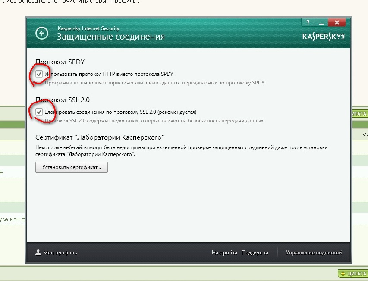This screenshot has width=368, height=281.
Task: Minimize the Kaspersky window
Action: [321, 22]
